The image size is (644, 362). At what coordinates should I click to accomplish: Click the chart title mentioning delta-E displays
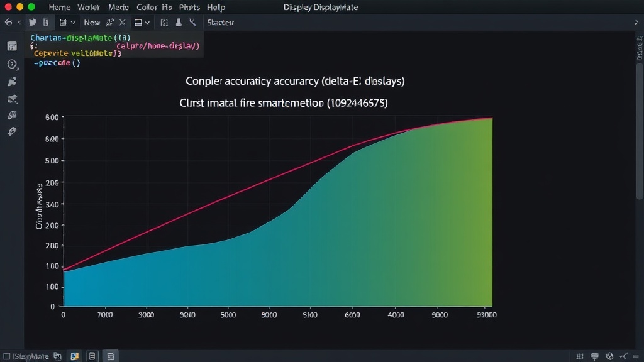coord(295,81)
